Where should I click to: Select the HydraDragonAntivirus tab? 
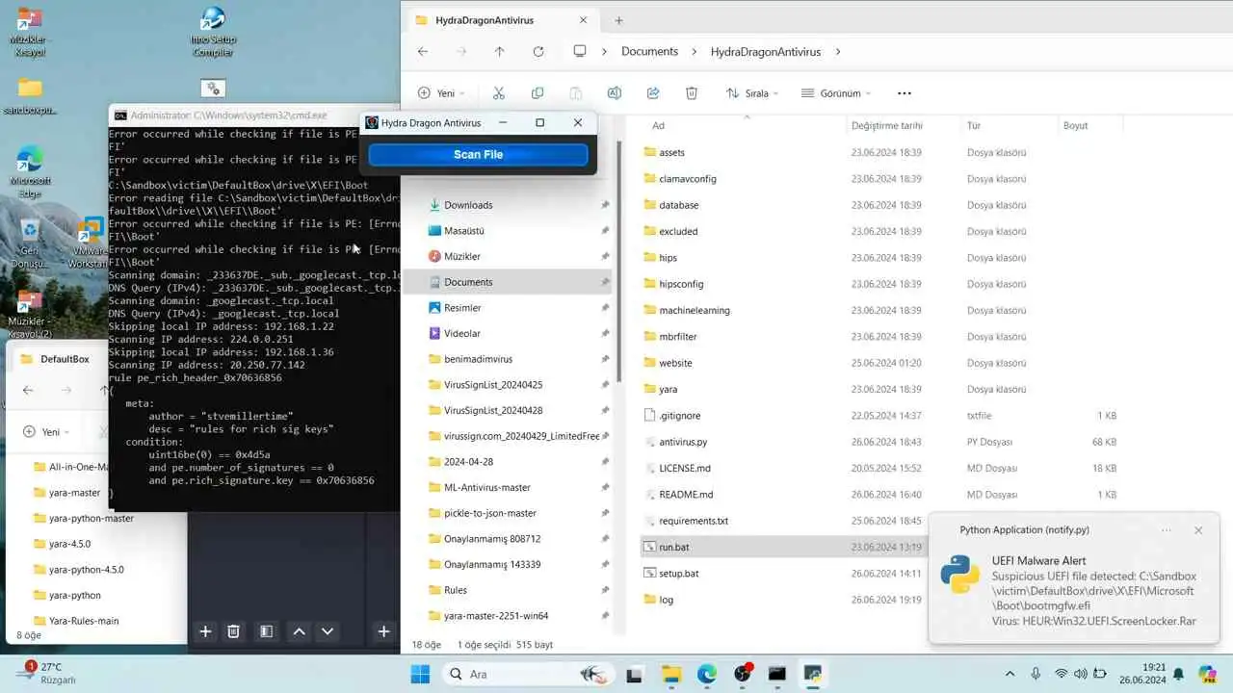point(501,20)
